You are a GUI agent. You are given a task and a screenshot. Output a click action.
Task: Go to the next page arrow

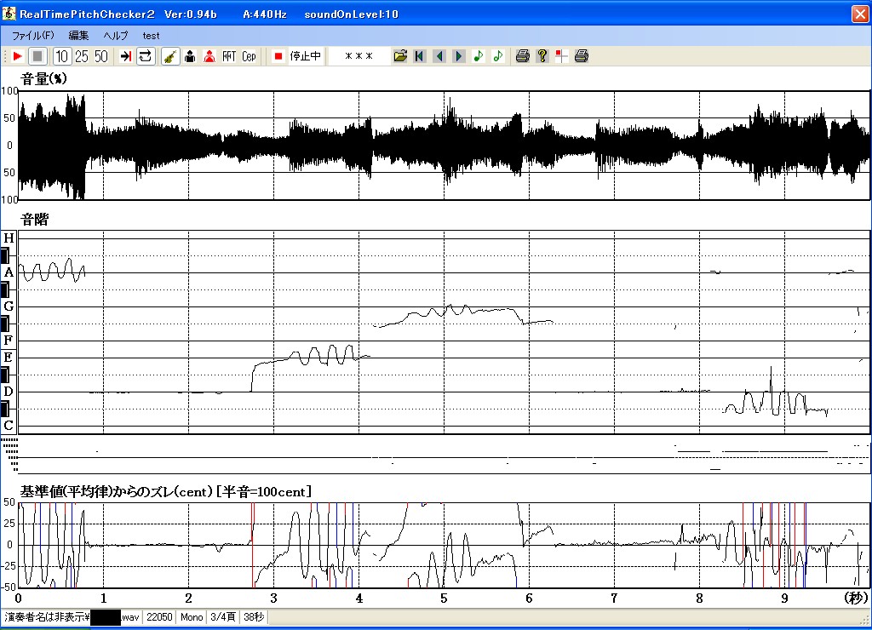click(459, 56)
